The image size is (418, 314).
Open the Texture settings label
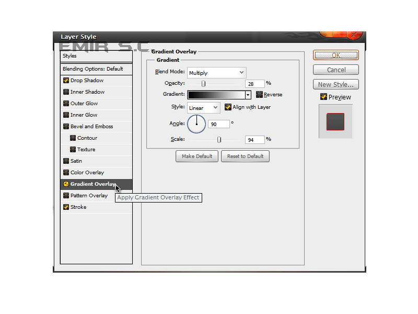point(86,149)
